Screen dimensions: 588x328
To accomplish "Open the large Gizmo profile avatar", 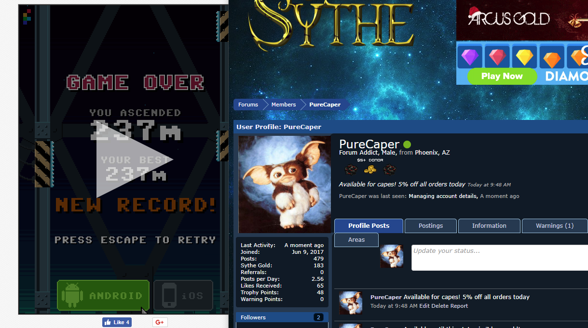I will point(285,184).
